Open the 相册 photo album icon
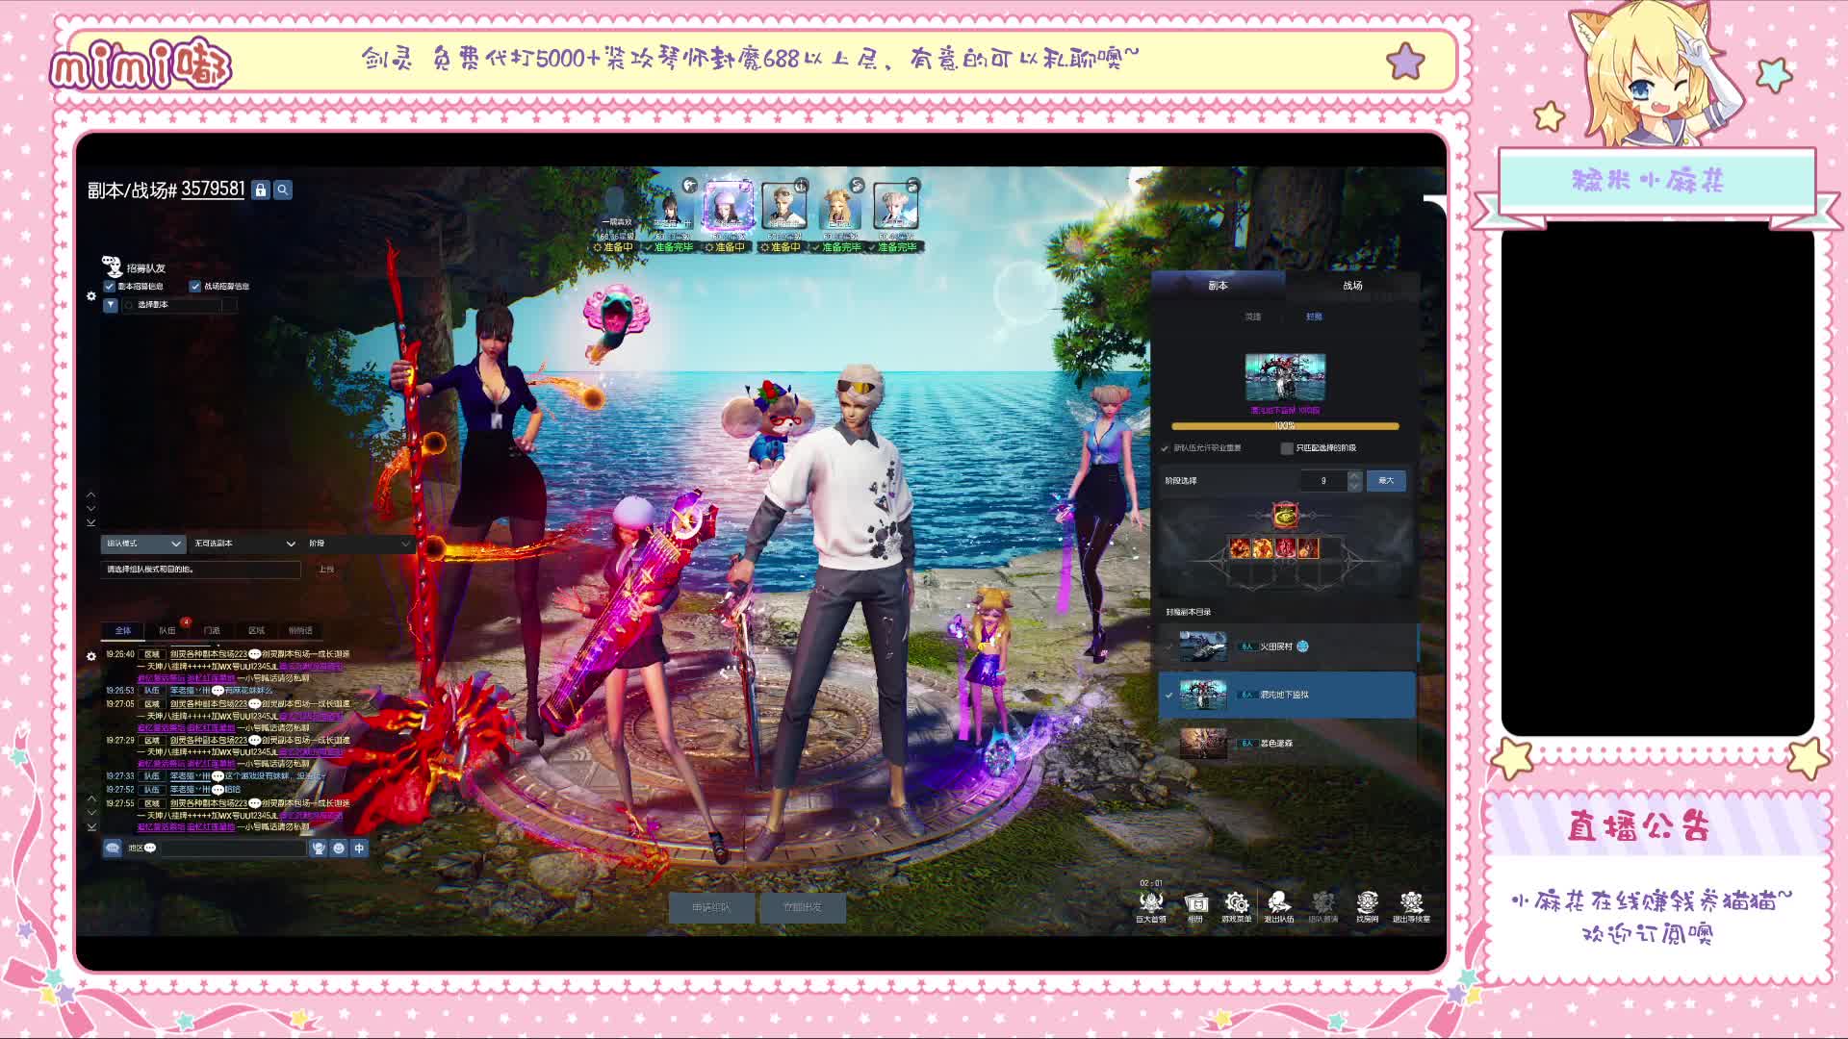 (x=1195, y=903)
